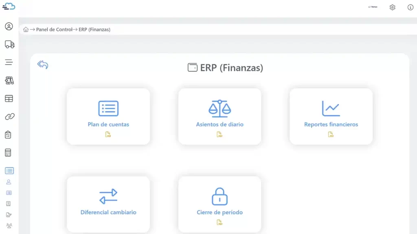Screen dimensions: 417x234
Task: Download the Plan de cuentas PDF
Action: point(108,134)
